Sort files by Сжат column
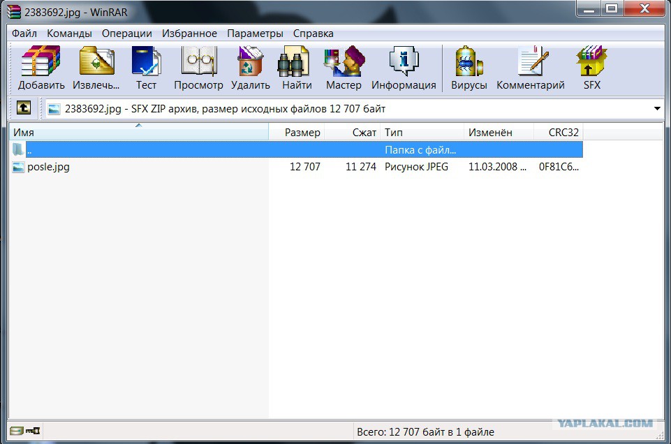 (352, 132)
